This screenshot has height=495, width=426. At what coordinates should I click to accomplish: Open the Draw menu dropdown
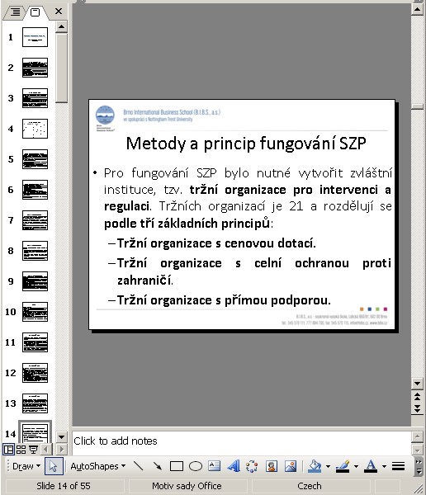[26, 466]
